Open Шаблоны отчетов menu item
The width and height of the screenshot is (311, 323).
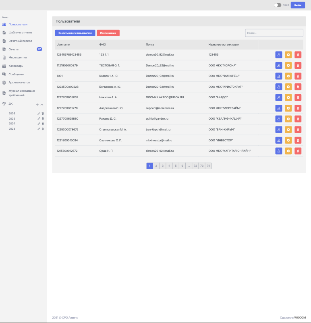(x=21, y=33)
